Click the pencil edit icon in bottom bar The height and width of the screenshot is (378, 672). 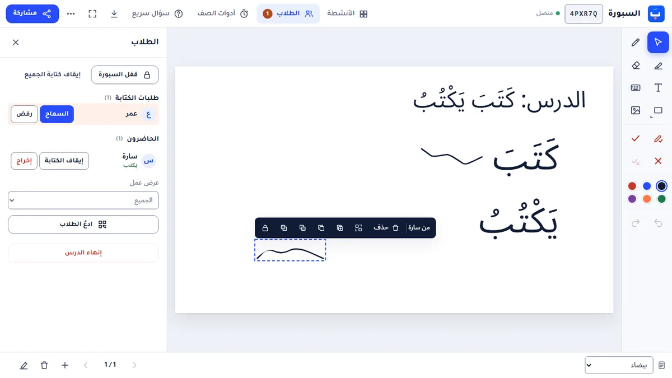[x=24, y=365]
